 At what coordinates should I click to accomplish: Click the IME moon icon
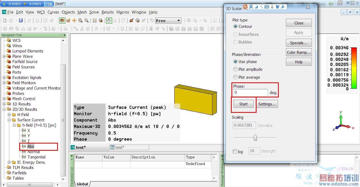point(257,7)
